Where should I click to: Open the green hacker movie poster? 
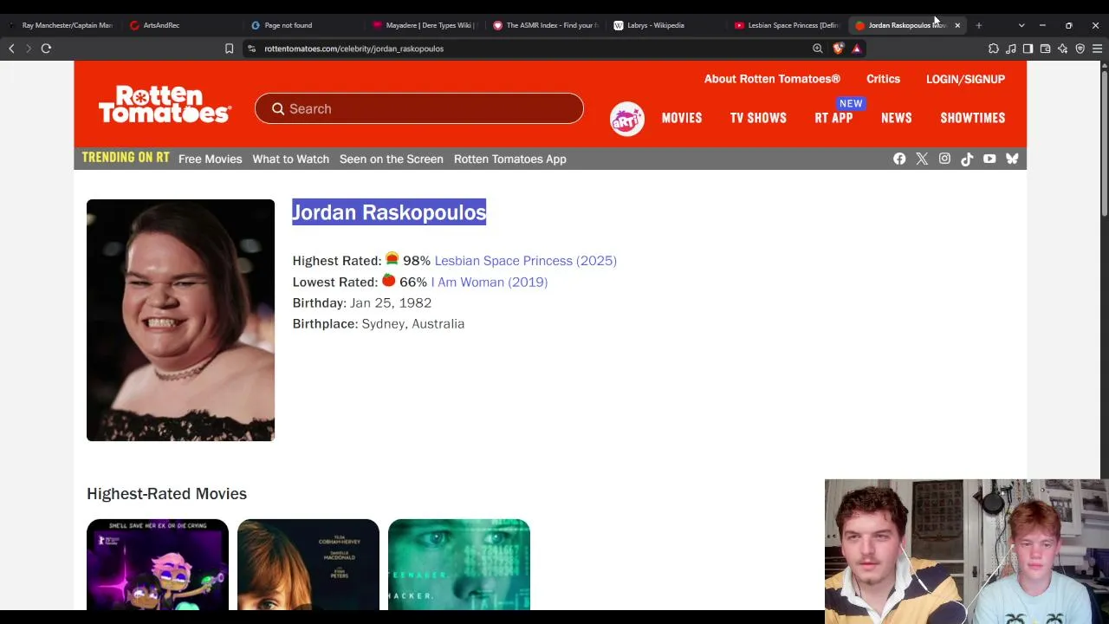[459, 565]
